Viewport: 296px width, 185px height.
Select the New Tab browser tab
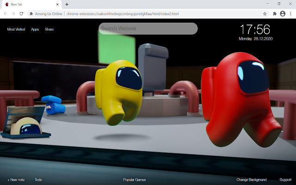pyautogui.click(x=32, y=4)
